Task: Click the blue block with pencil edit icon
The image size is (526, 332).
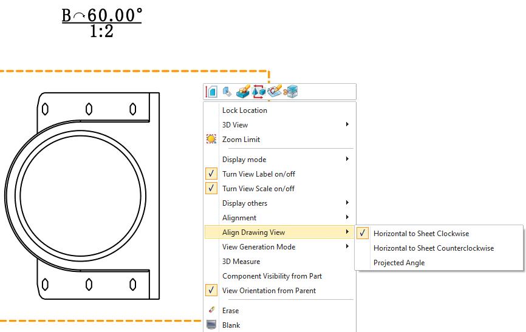Action: [x=243, y=92]
